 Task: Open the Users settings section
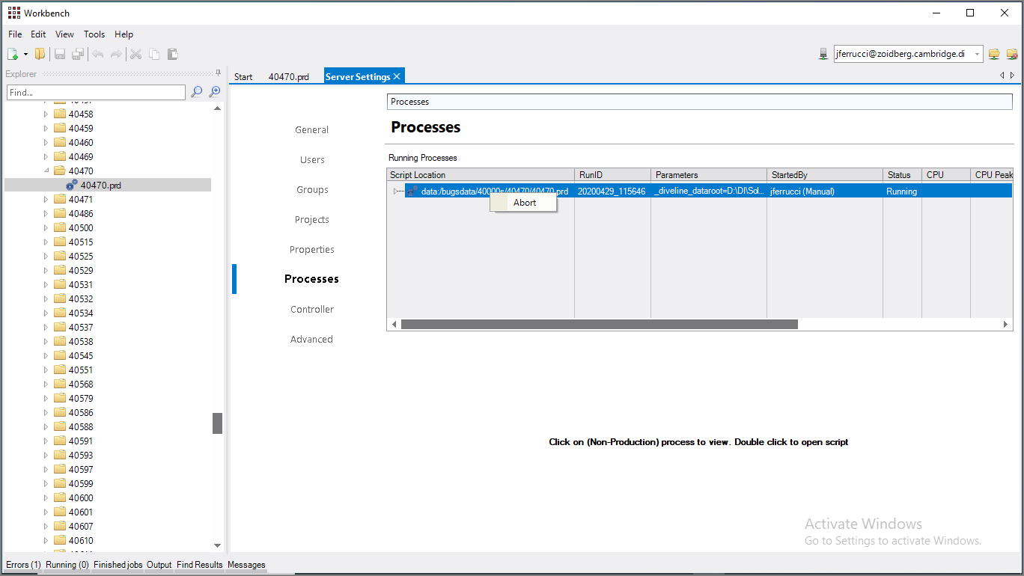point(312,160)
